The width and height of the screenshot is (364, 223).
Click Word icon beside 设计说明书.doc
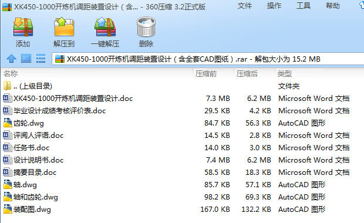click(x=8, y=160)
